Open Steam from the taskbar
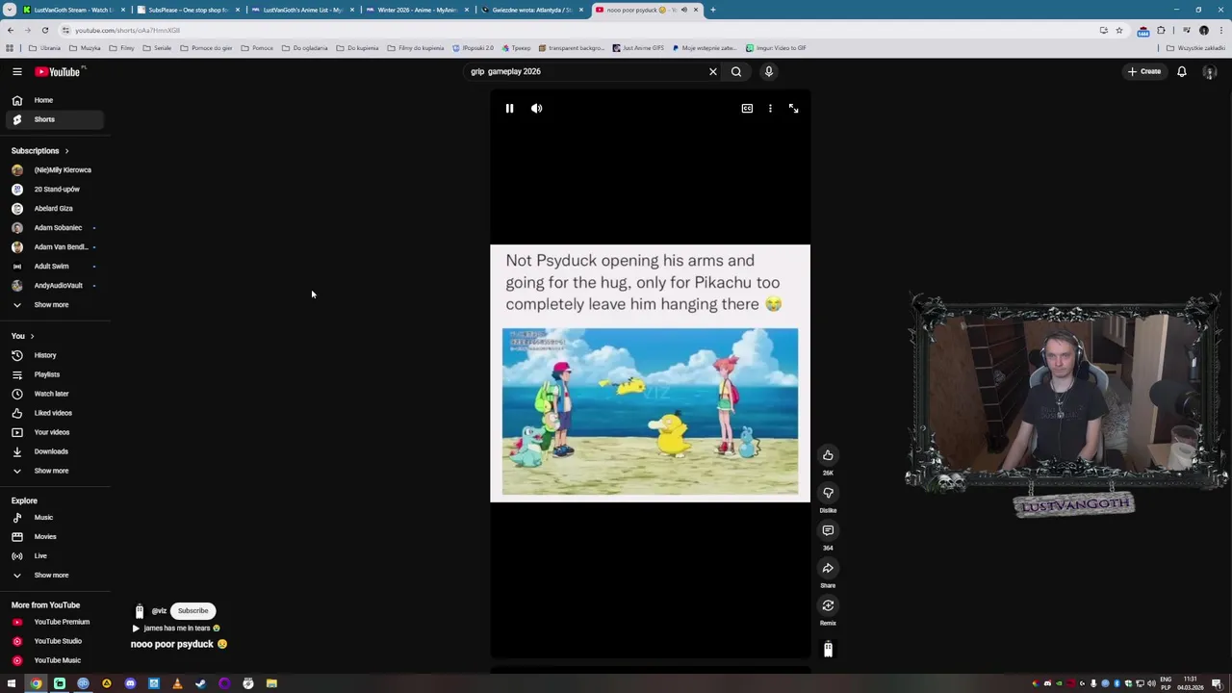 point(200,683)
